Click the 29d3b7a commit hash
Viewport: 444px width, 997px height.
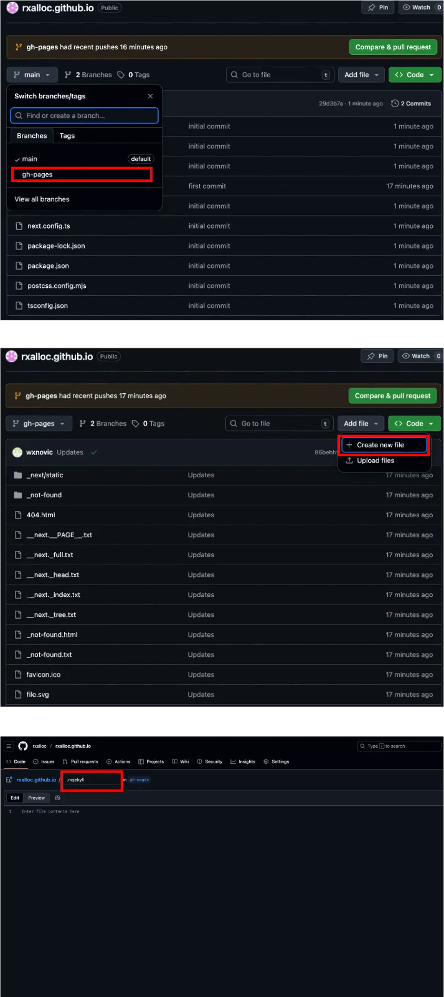(331, 103)
